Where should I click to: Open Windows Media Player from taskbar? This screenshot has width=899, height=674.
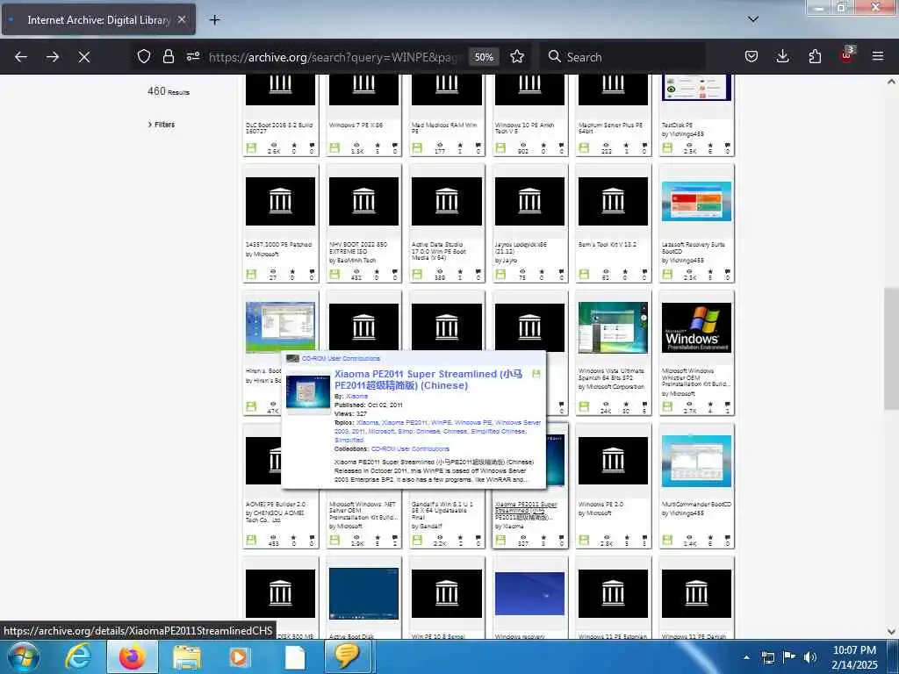point(239,656)
